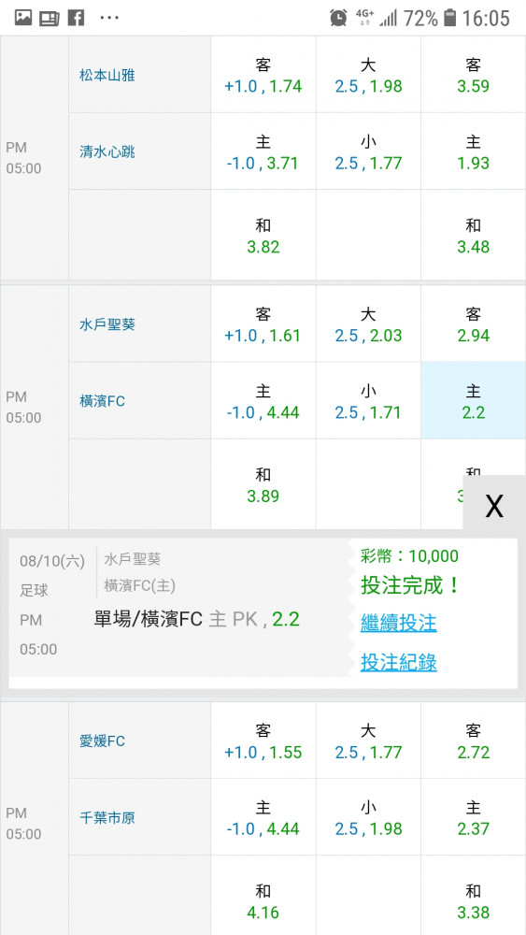Select 水戶聖葵 handicap +1.0, 1.61

[x=263, y=324]
